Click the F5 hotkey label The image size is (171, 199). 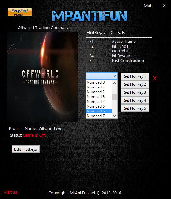point(91,61)
